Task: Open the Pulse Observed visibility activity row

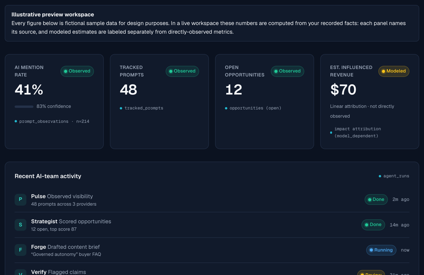Action: (x=212, y=200)
